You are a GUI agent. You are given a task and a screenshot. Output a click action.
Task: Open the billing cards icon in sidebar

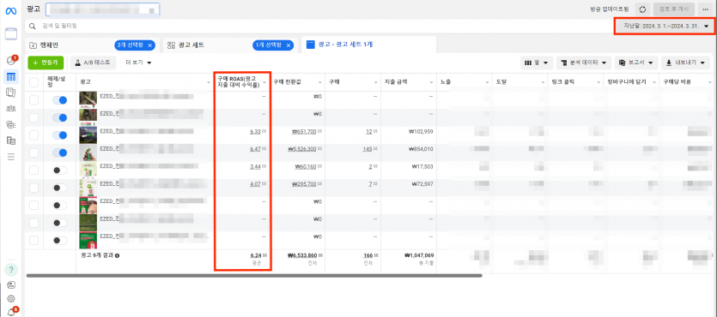(x=11, y=124)
